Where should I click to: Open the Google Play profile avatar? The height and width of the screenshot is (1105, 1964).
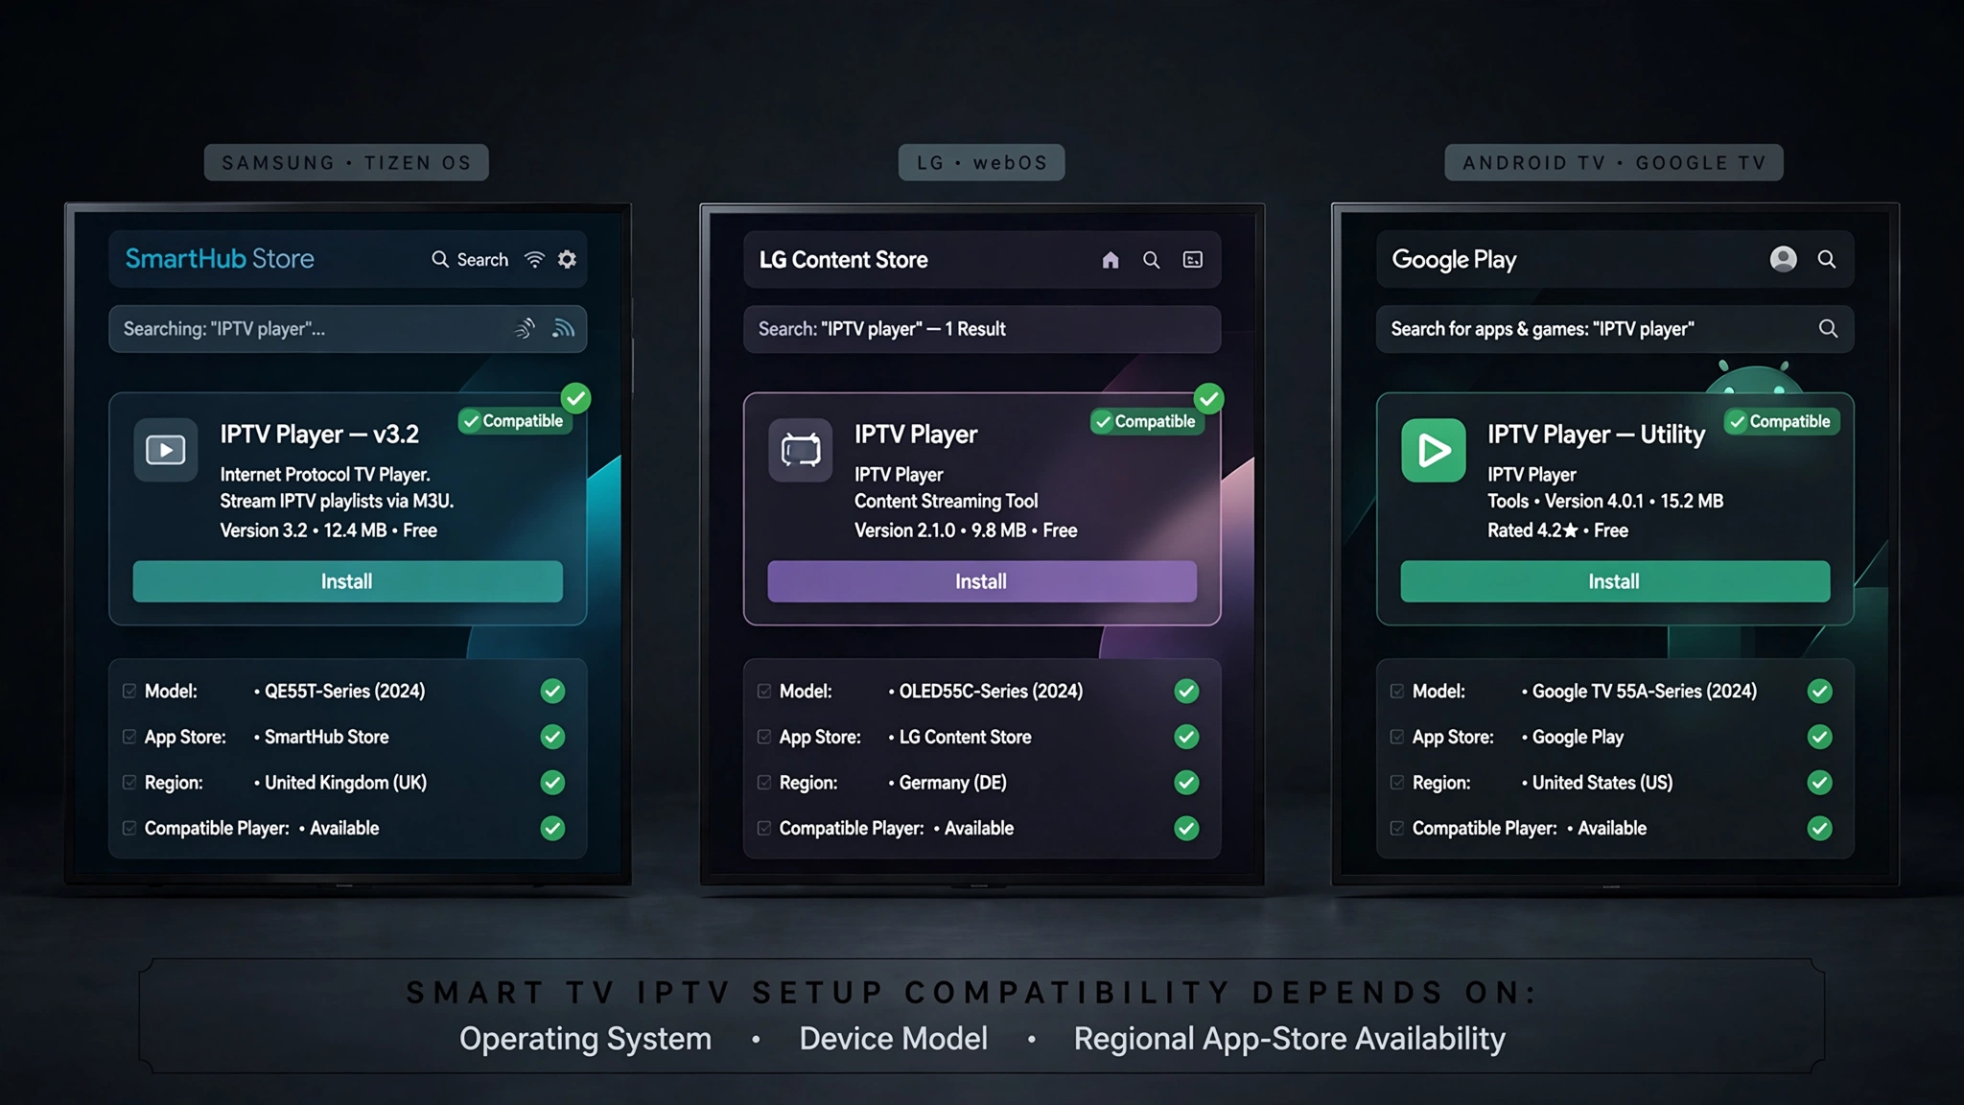(x=1784, y=259)
